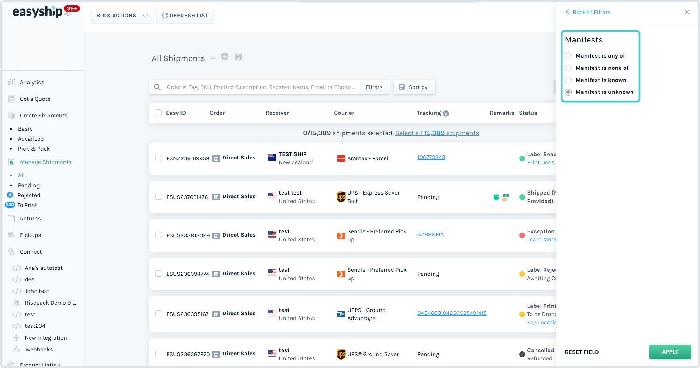Click the Analytics sidebar icon

point(12,82)
